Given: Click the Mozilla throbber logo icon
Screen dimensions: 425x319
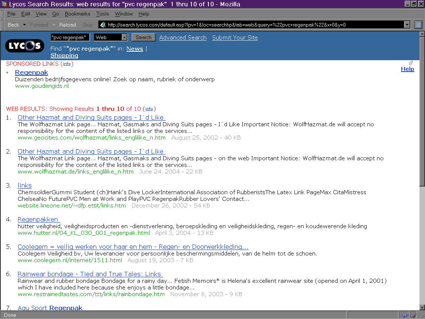Looking at the screenshot, I should point(418,25).
